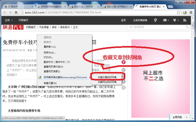Click 网易首页 in the breadcrumb
The height and width of the screenshot is (122, 196).
(31, 27)
